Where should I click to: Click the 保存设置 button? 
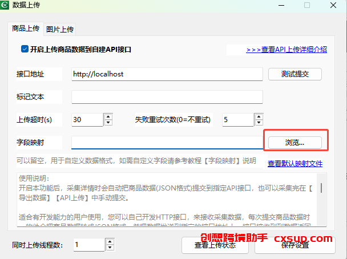coord(294,245)
